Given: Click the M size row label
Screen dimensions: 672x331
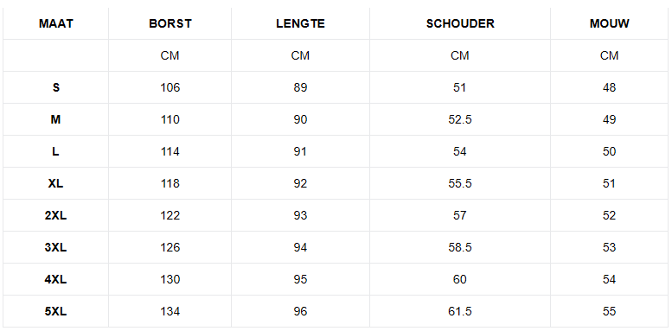Looking at the screenshot, I should 55,119.
